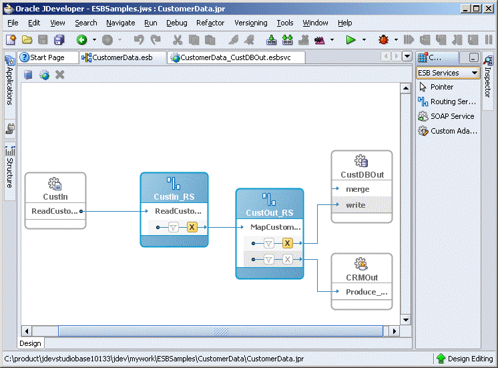Click the filter icon in CustIn_RS
Screen dimensions: 498x368
tap(173, 227)
